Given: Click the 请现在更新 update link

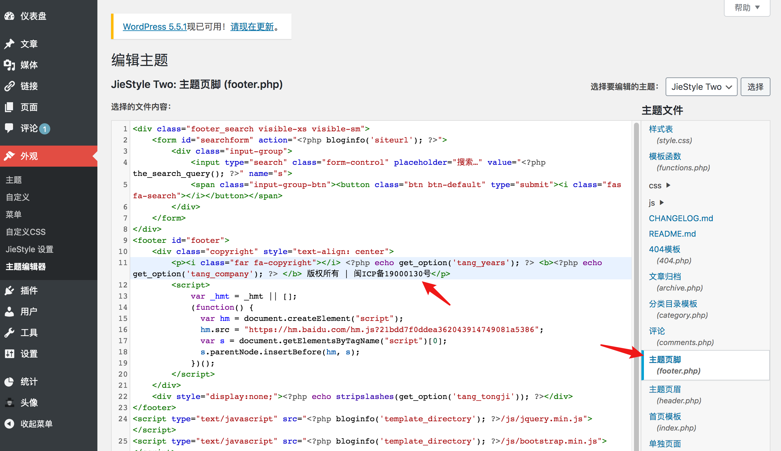Looking at the screenshot, I should (x=252, y=27).
